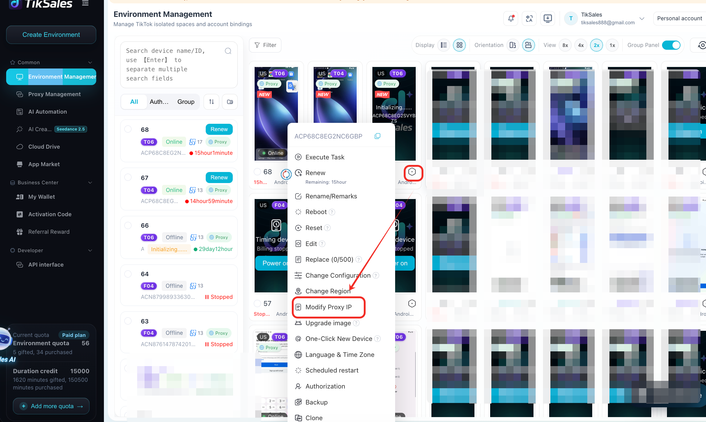This screenshot has height=422, width=706.
Task: Select checkbox for device 67 in list
Action: 128,178
